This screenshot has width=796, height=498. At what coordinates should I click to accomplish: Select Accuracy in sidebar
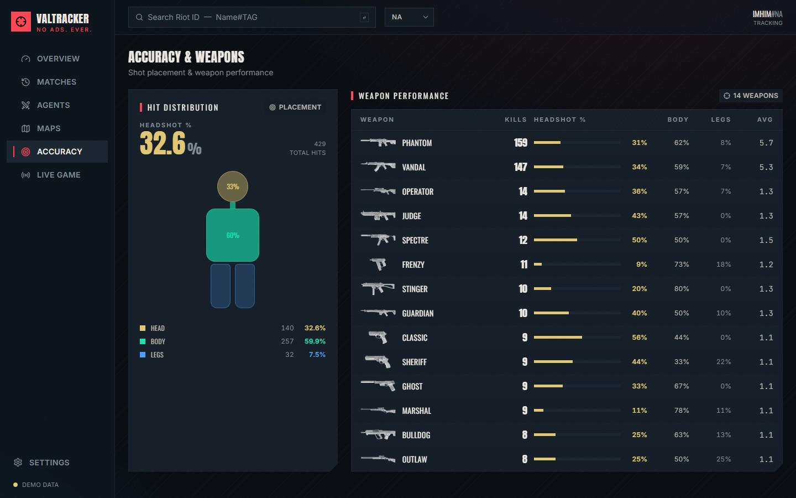point(57,152)
